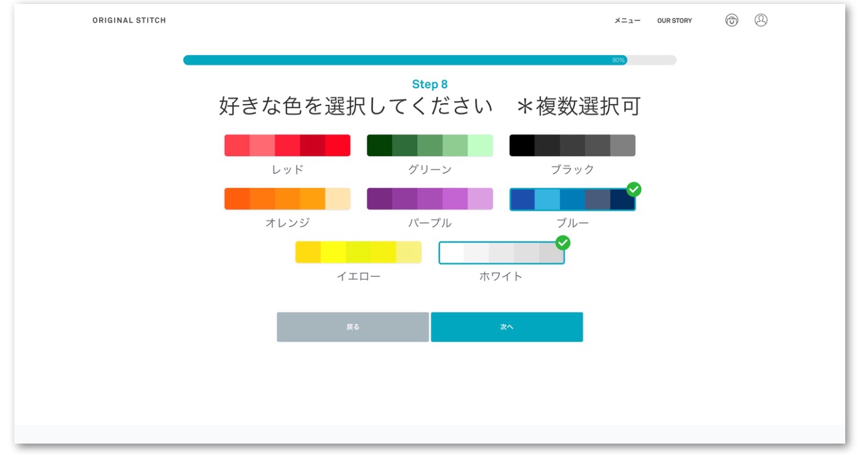Image resolution: width=859 pixels, height=455 pixels.
Task: Select the ブラック black color palette
Action: tap(572, 145)
